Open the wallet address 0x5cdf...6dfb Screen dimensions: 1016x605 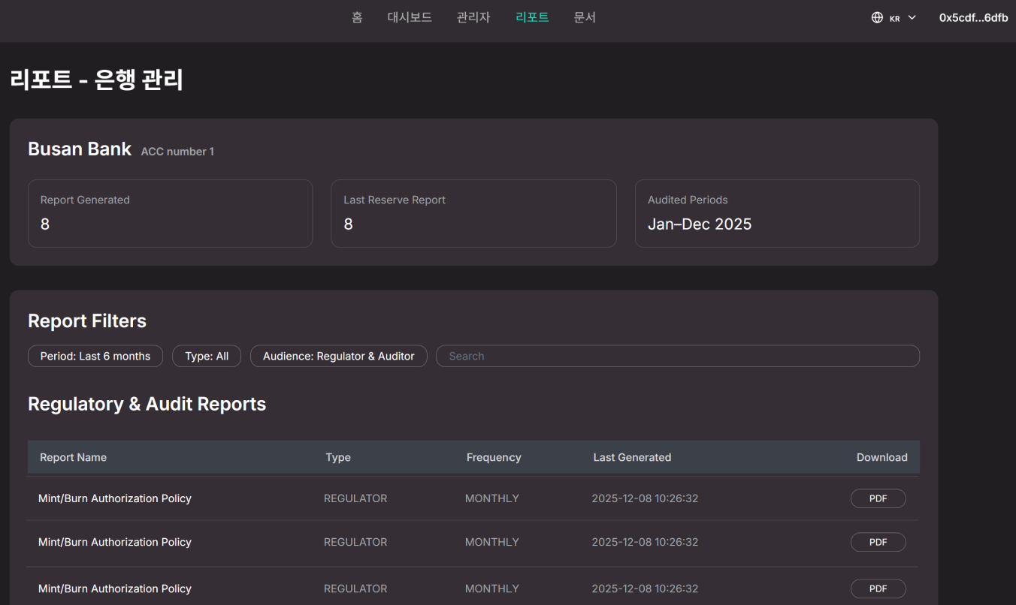click(x=973, y=17)
